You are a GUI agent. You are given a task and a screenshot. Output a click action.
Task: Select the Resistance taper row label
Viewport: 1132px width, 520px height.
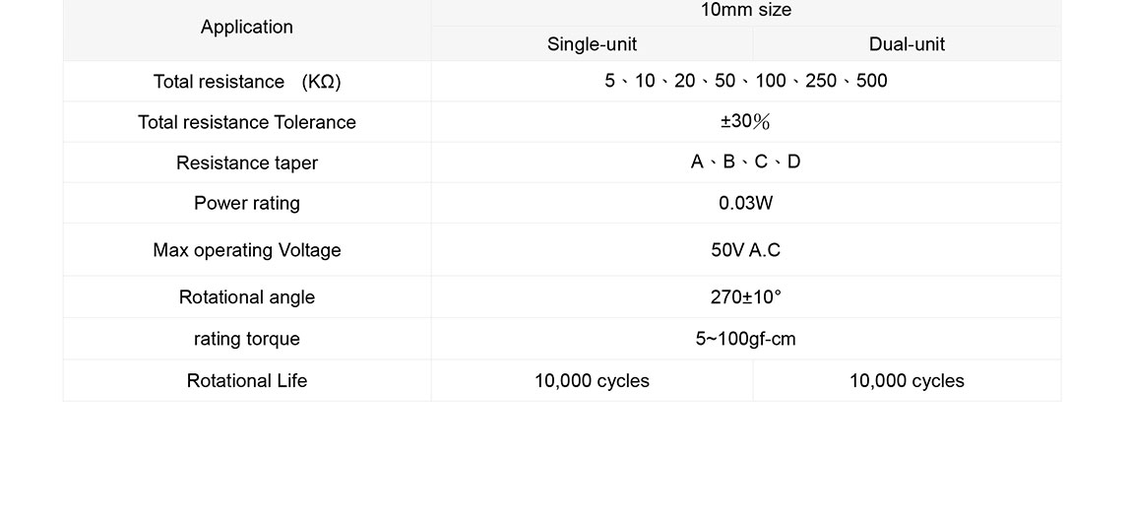[247, 162]
